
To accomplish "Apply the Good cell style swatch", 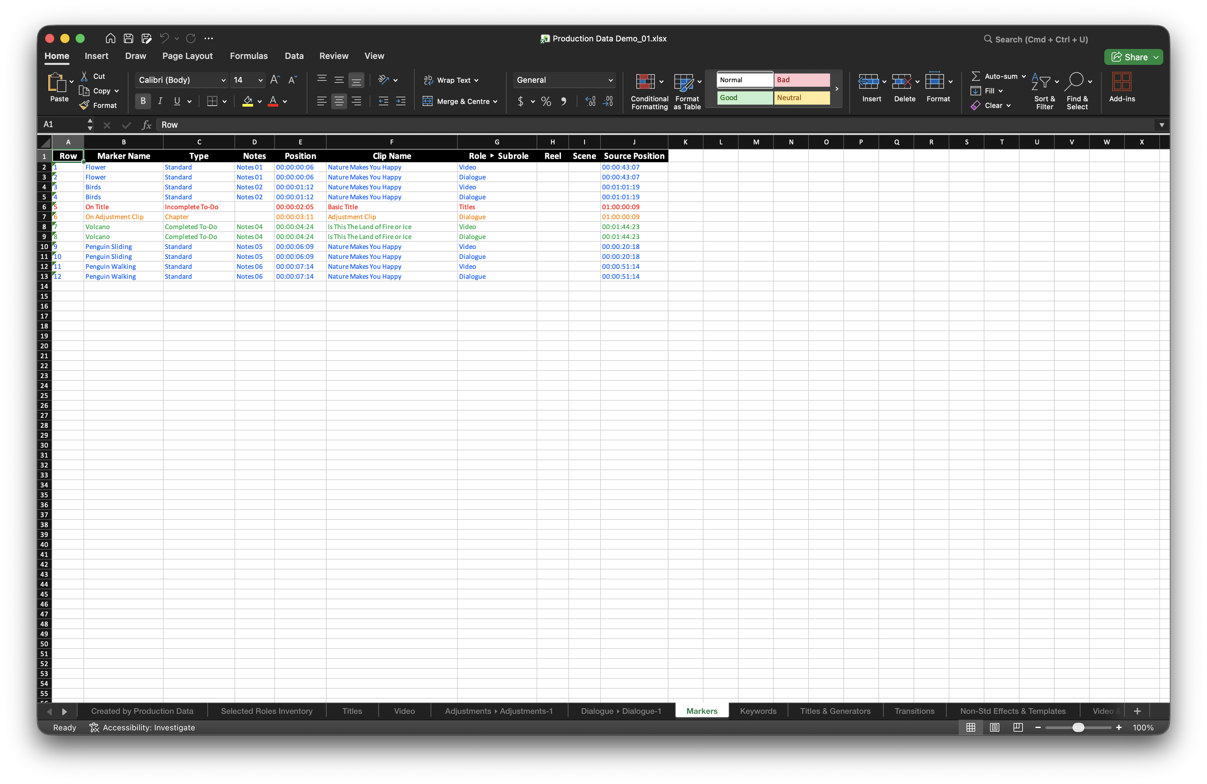I will point(745,97).
